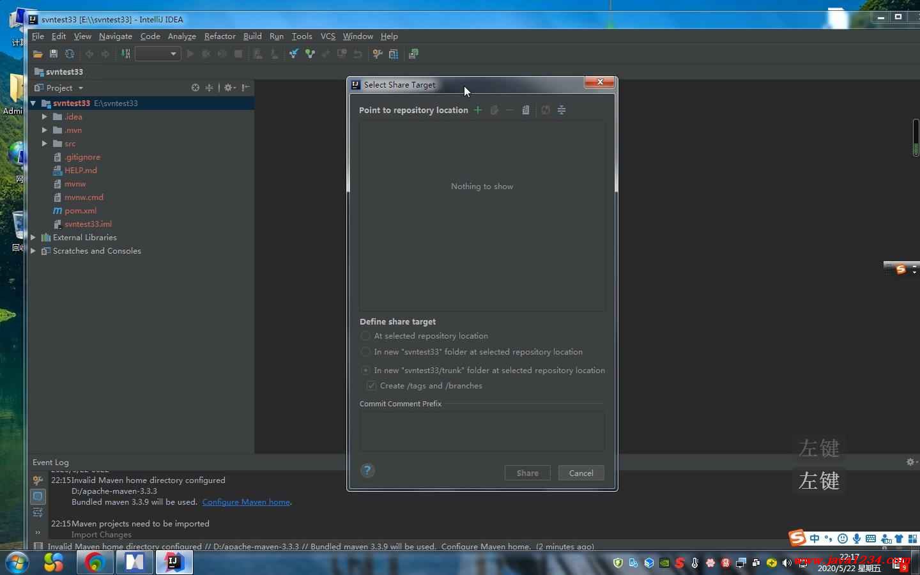Toggle 'Create /tags and /branches' checkbox

[x=424, y=386]
